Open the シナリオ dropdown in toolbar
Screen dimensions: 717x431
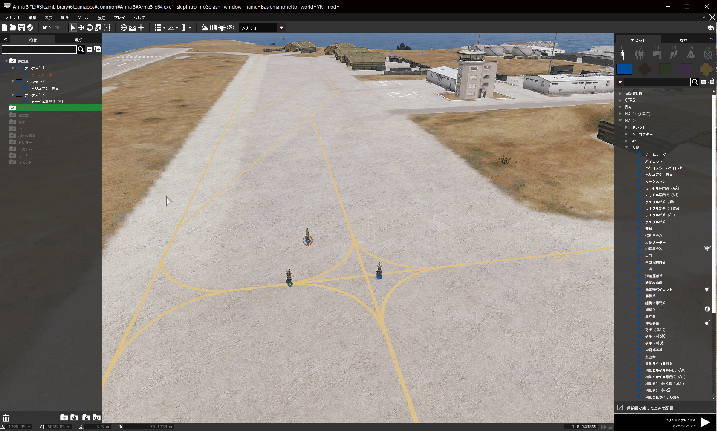[x=281, y=28]
